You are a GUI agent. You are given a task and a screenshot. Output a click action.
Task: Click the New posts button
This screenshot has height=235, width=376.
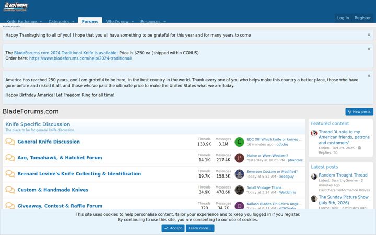[359, 112]
